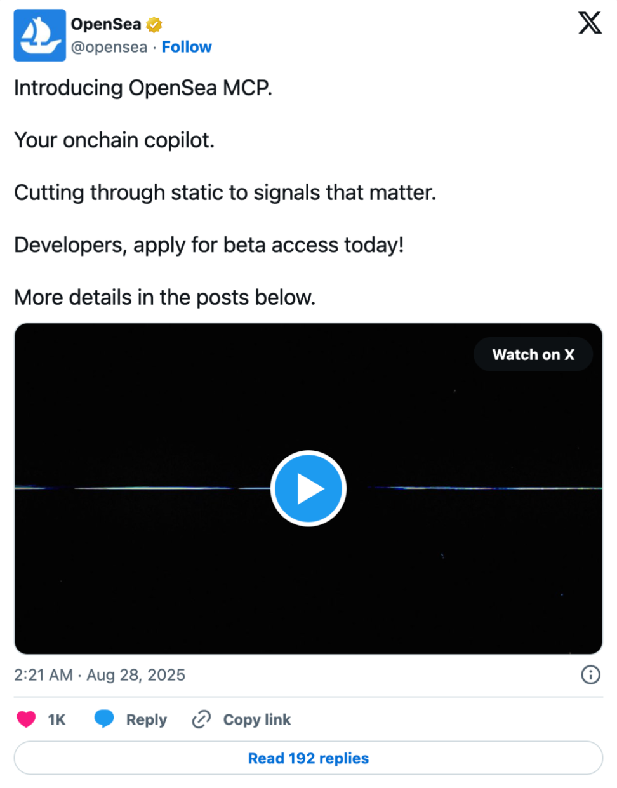This screenshot has height=788, width=617.
Task: Click the OpenSea ship avatar
Action: point(39,35)
